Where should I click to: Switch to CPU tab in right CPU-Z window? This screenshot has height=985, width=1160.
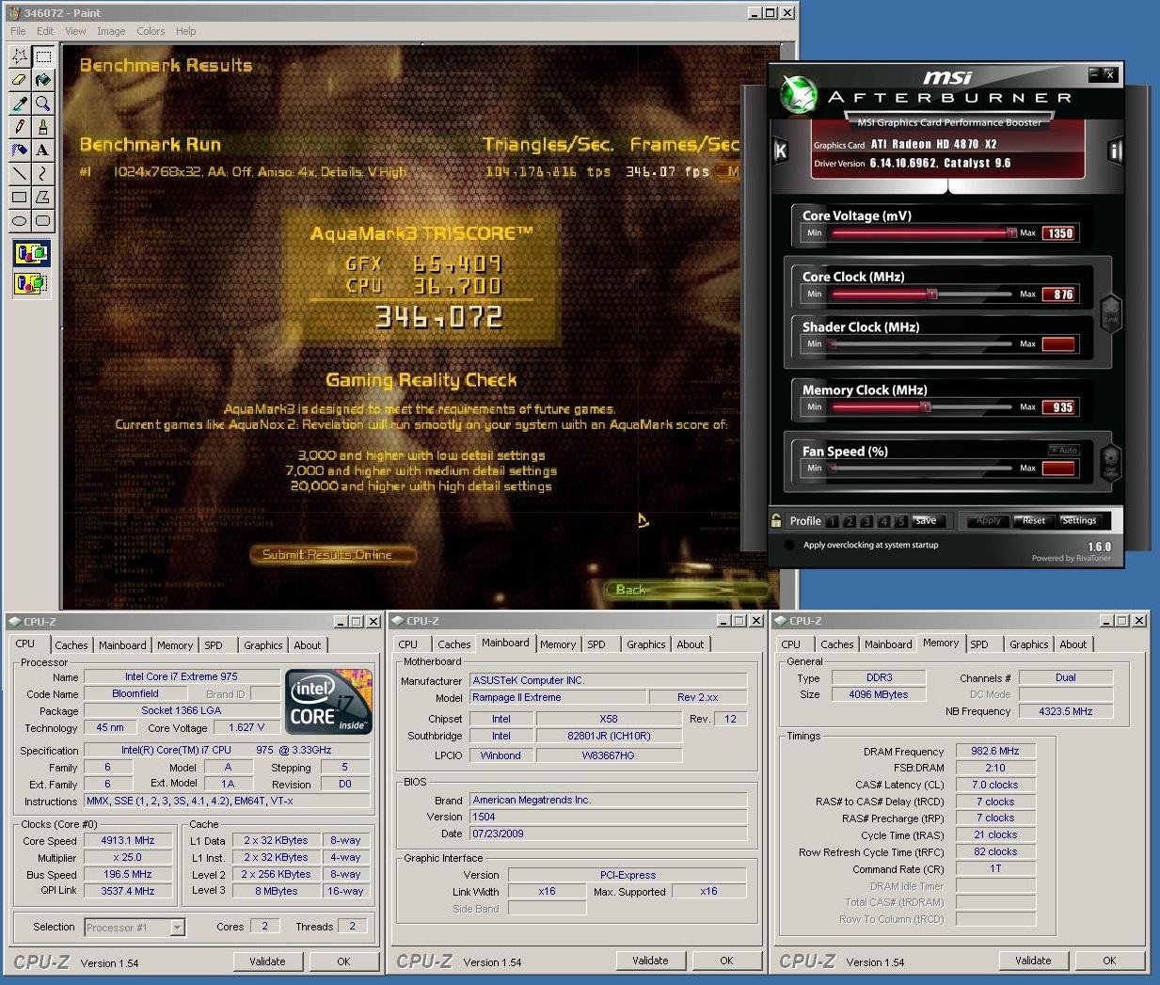point(791,644)
